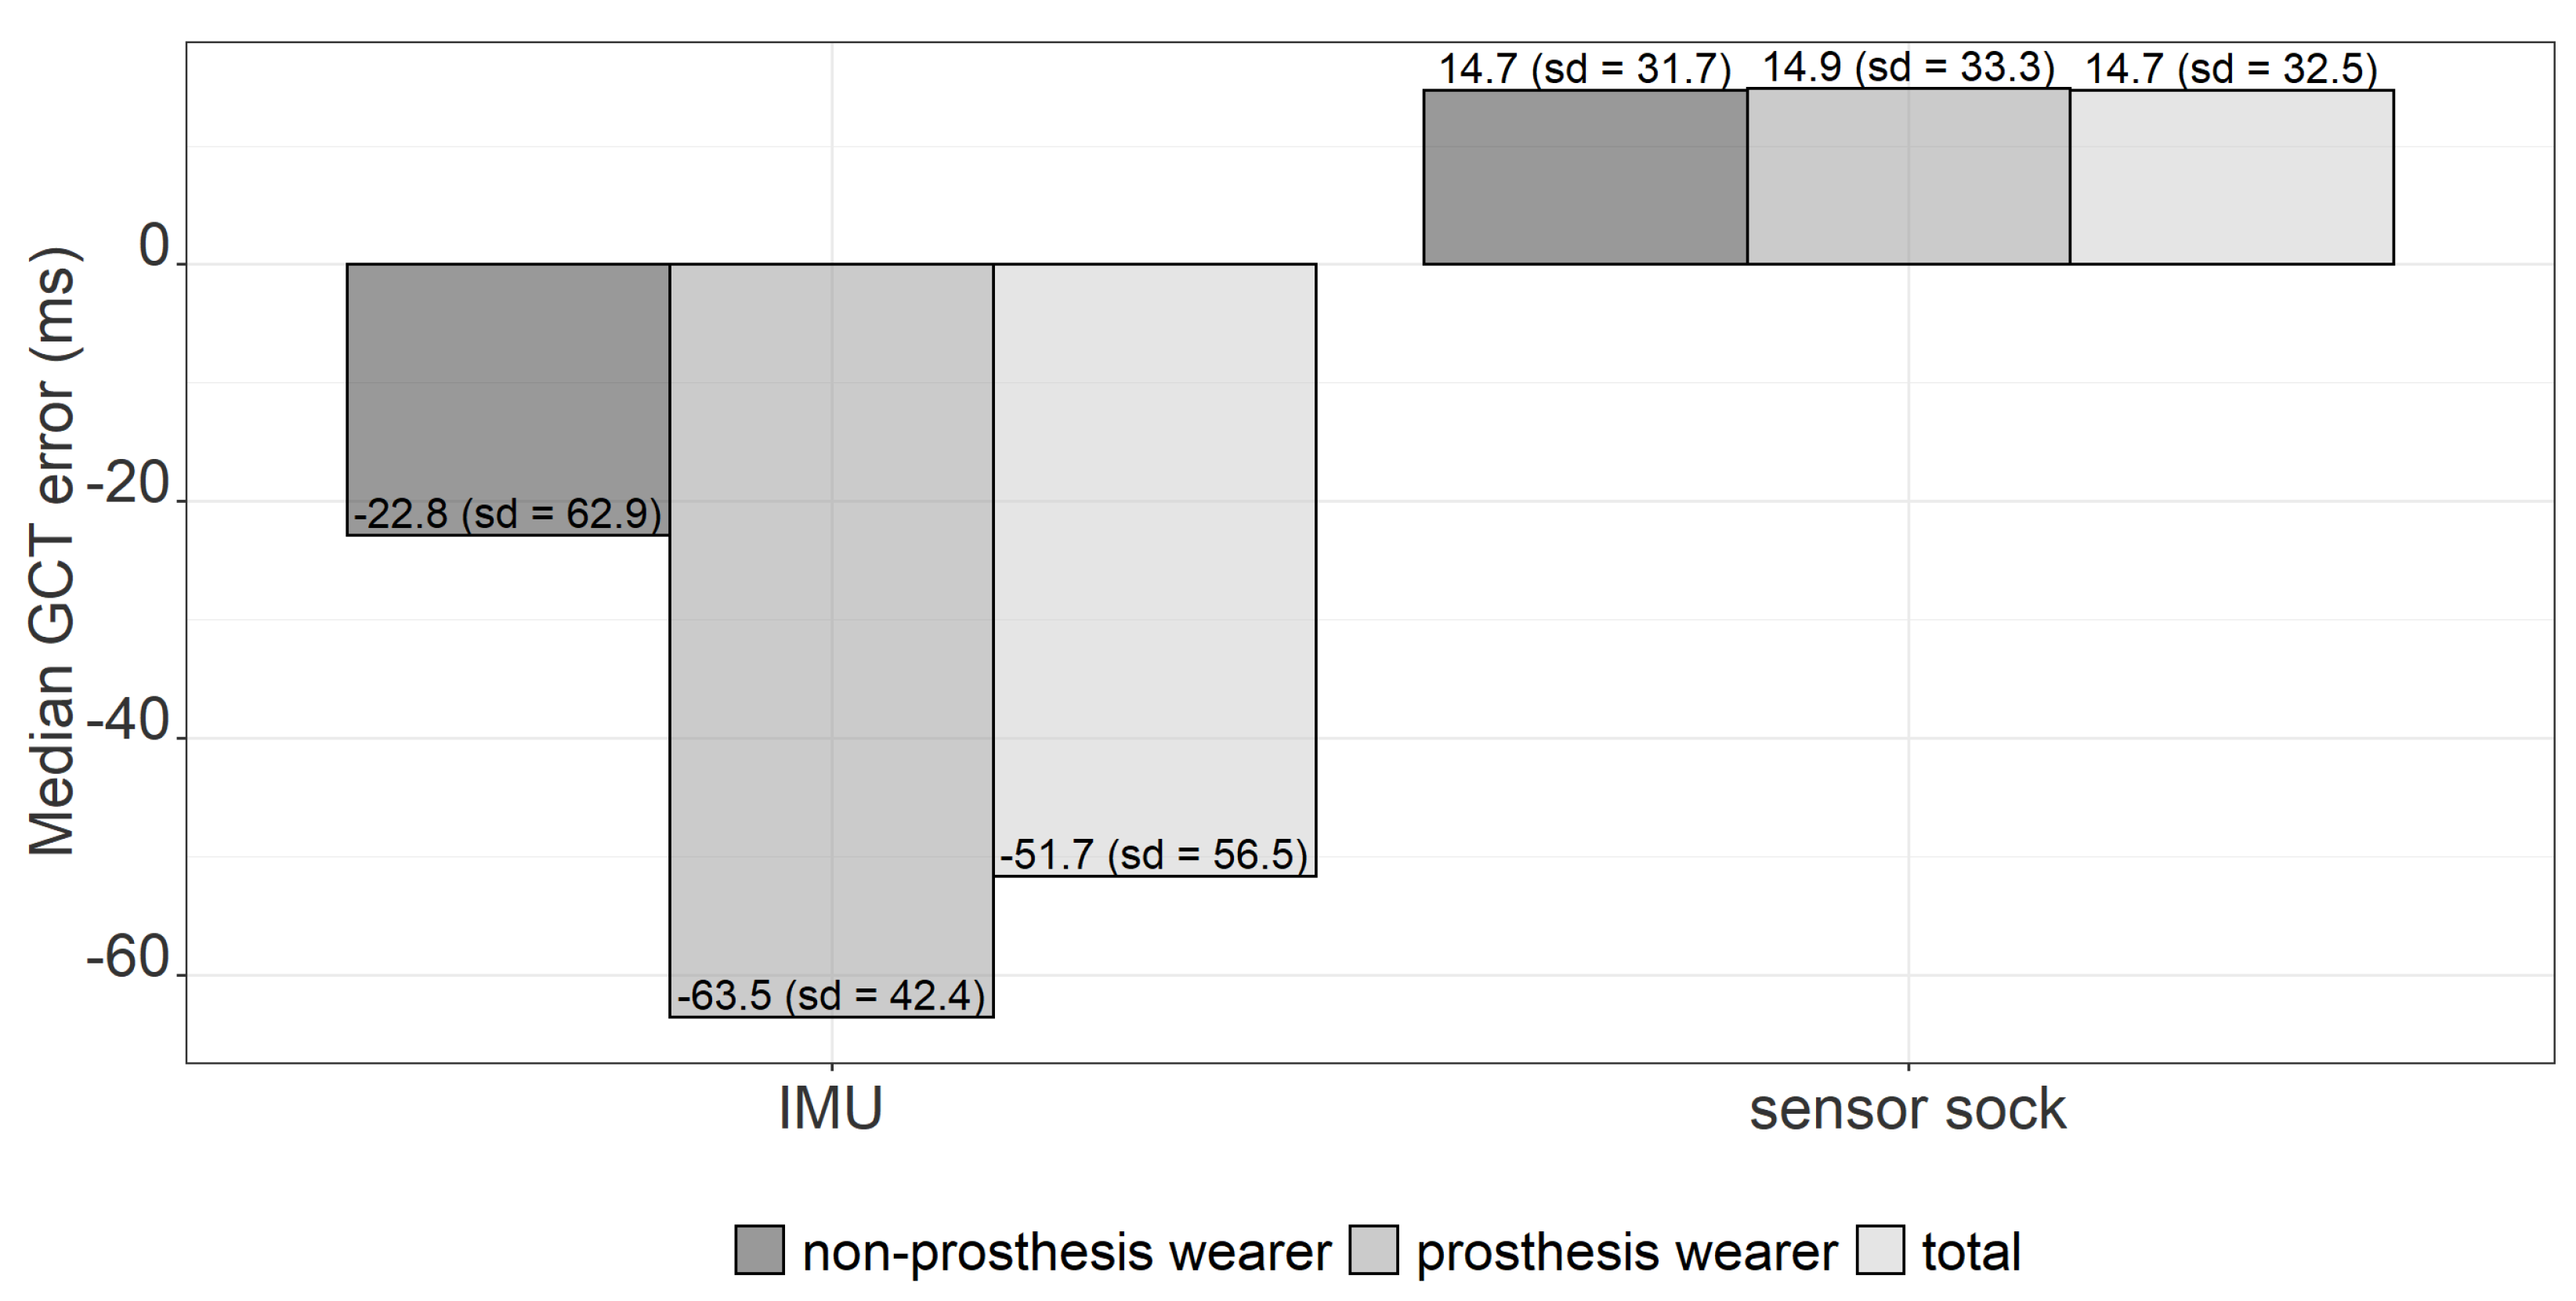Click the sensor sock total bar

pyautogui.click(x=2231, y=178)
